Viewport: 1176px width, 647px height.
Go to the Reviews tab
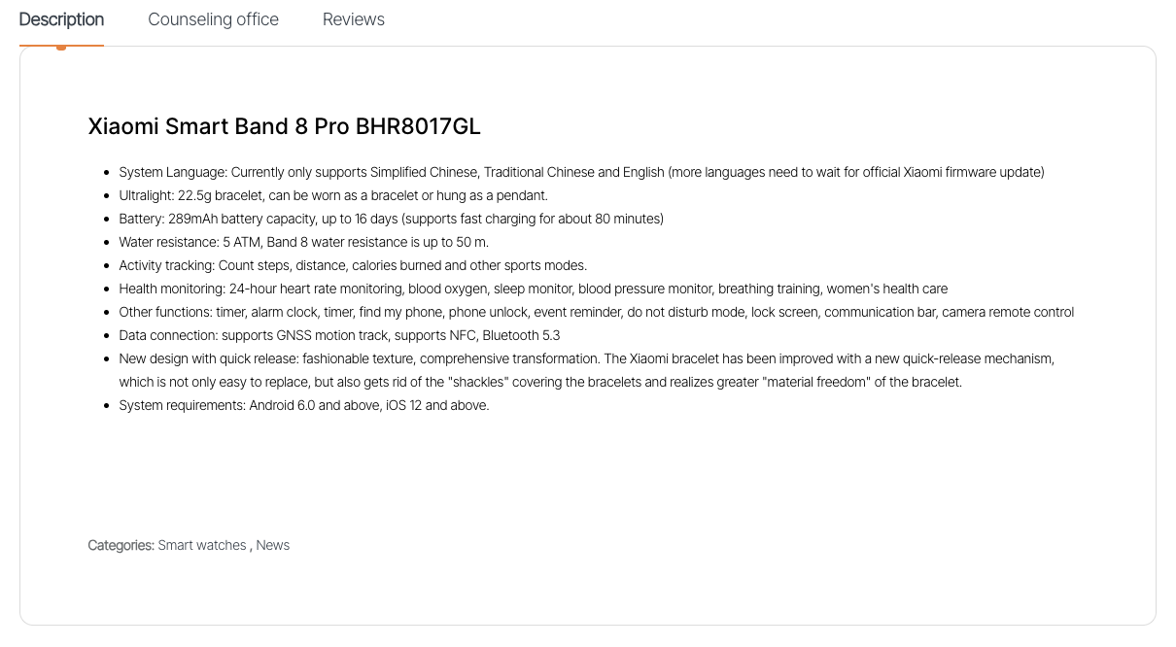pos(353,19)
